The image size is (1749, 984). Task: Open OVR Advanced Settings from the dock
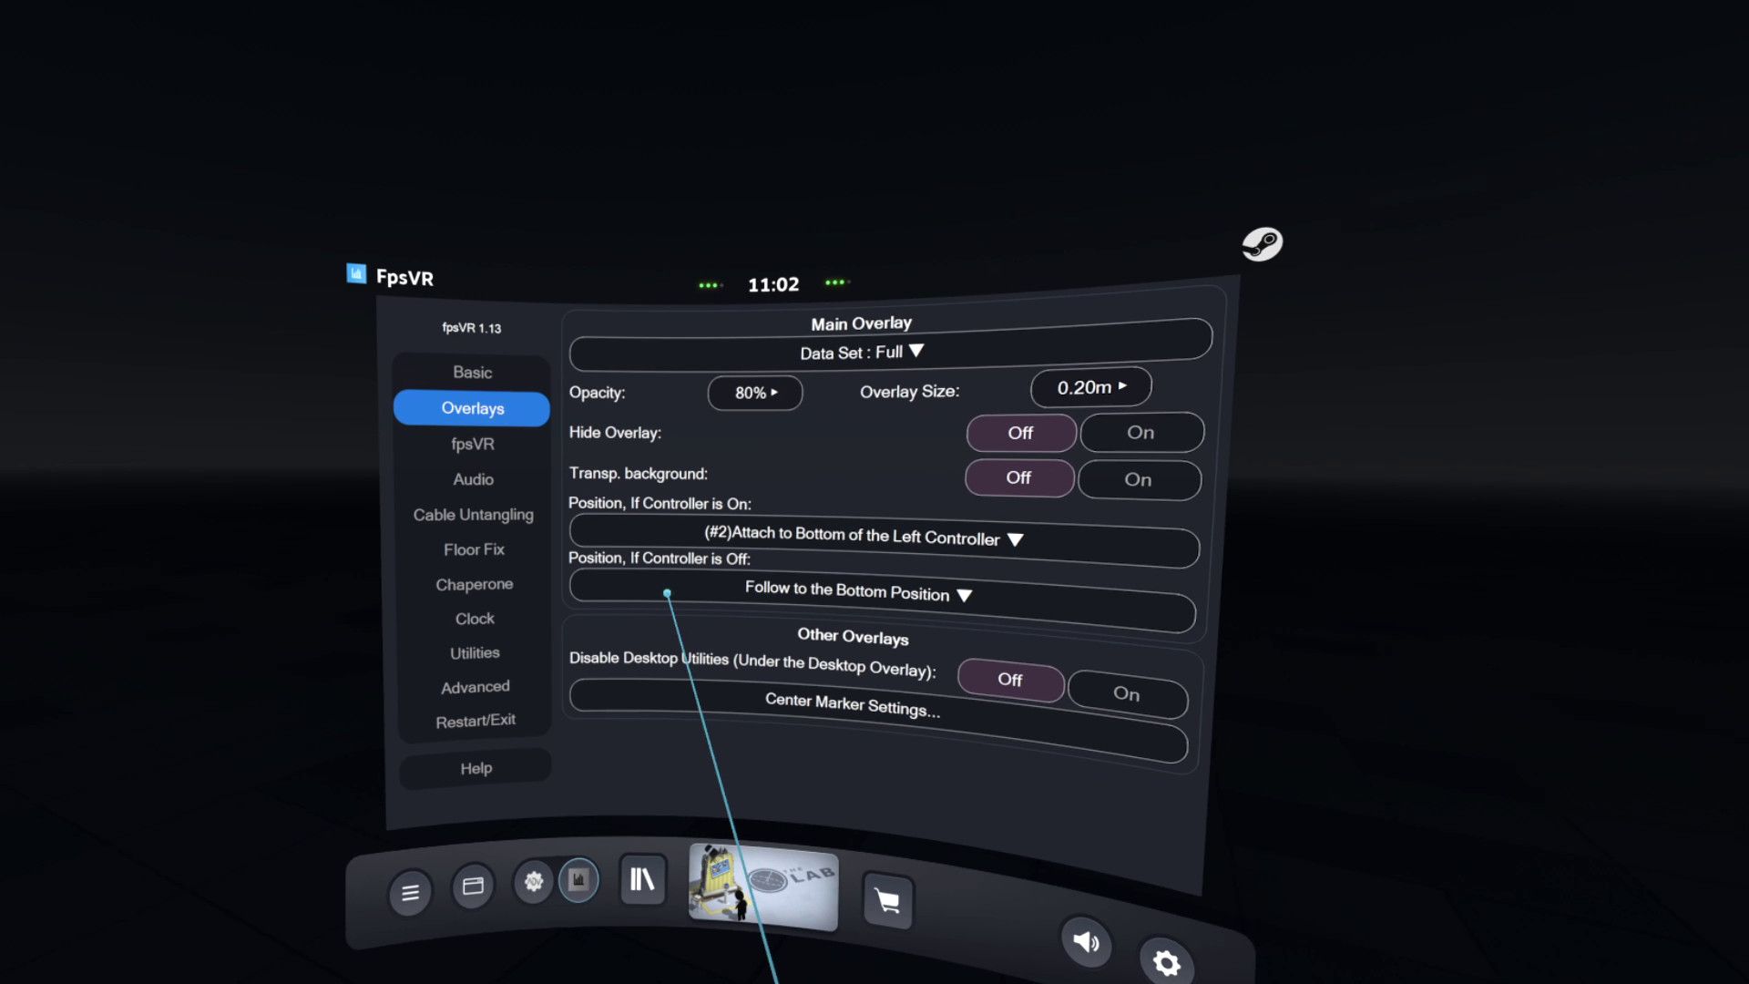pyautogui.click(x=533, y=882)
